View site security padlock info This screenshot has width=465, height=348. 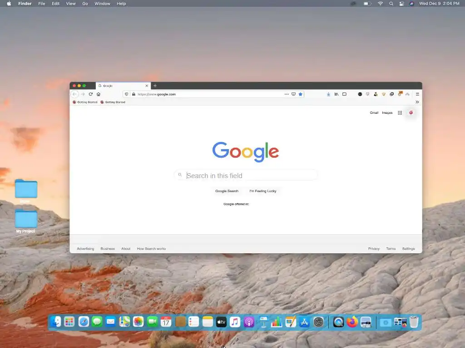click(134, 94)
